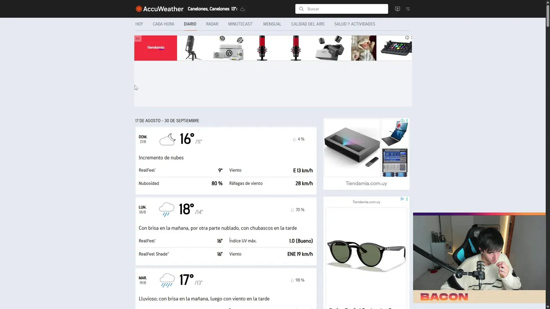The width and height of the screenshot is (550, 309).
Task: Click the Canelones, Canelones location link
Action: tap(208, 9)
